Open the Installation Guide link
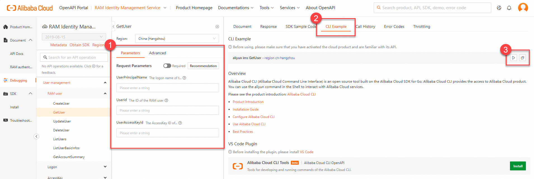The width and height of the screenshot is (534, 179). [x=246, y=109]
